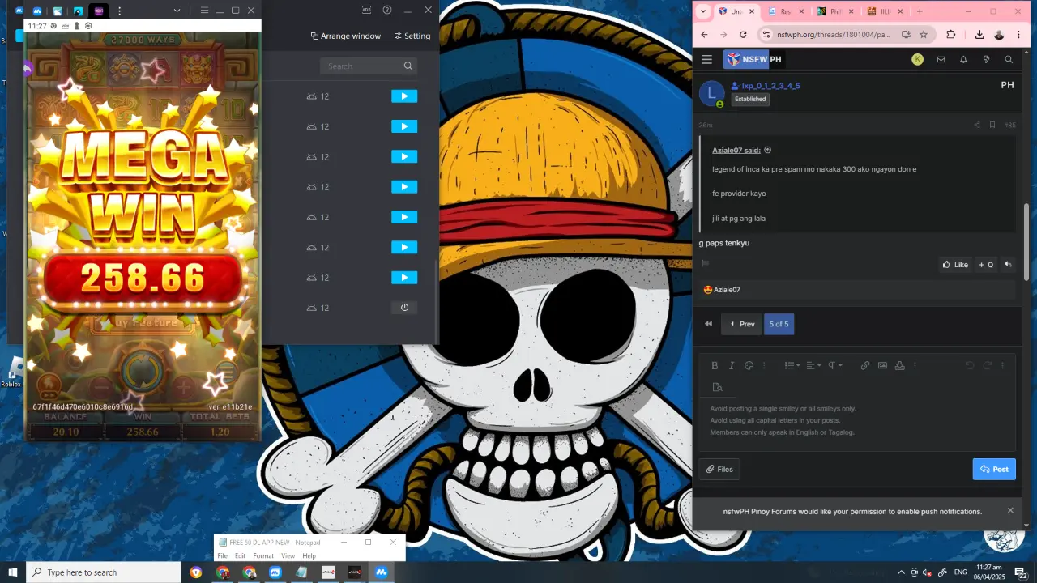Click Arrange window in multi-instance manager
The width and height of the screenshot is (1037, 583).
click(x=346, y=36)
